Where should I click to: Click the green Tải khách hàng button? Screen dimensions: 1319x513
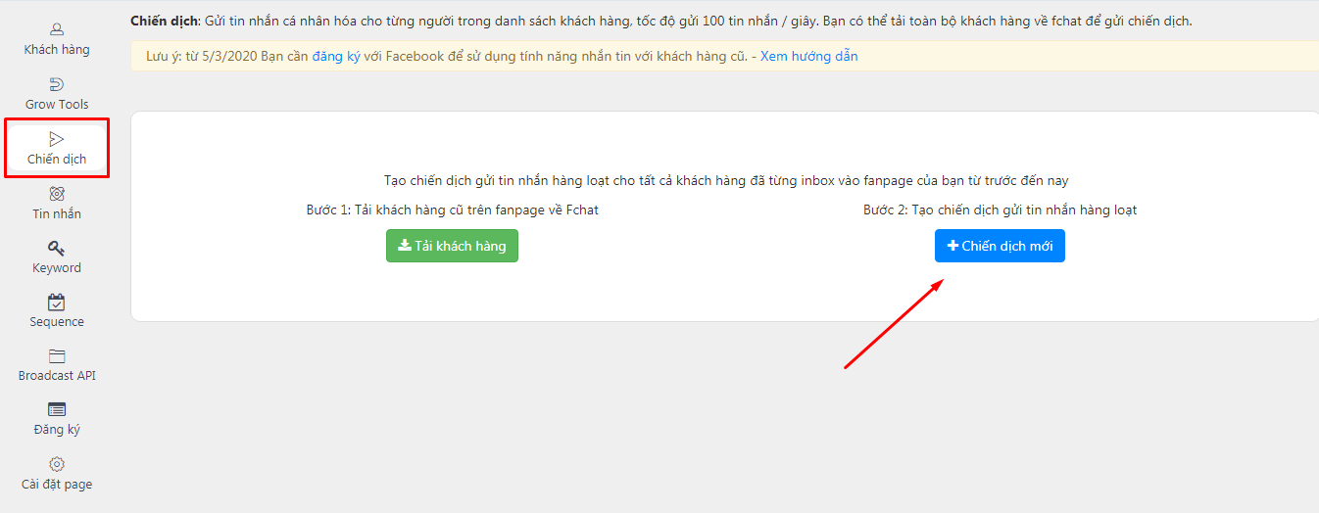[452, 246]
